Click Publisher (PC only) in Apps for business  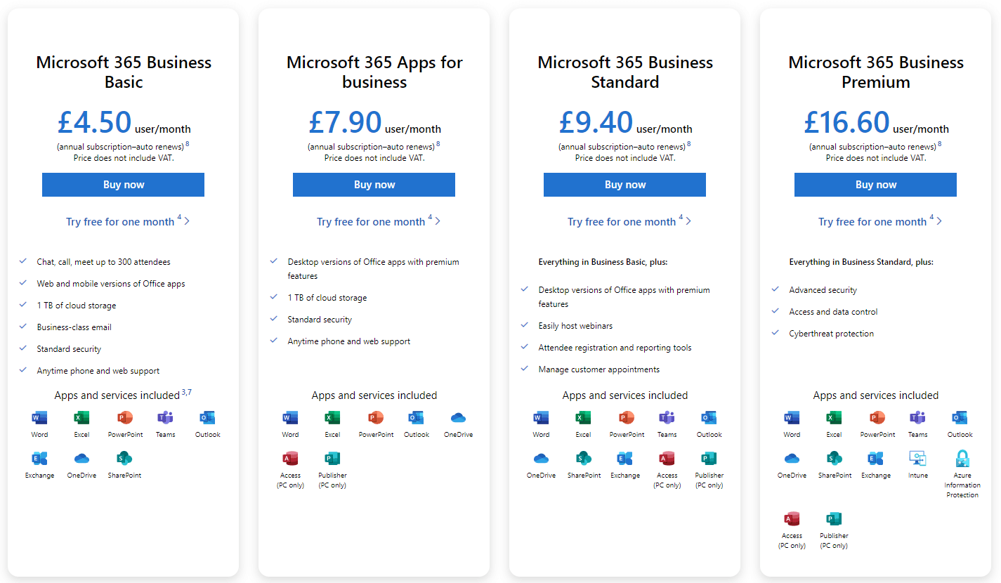[x=332, y=457]
